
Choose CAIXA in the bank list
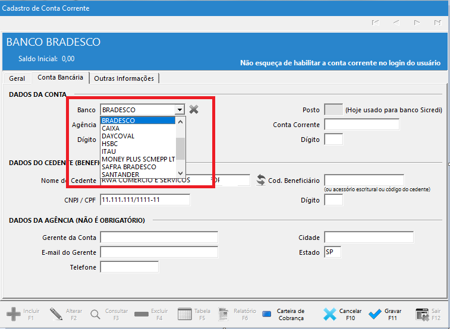tap(138, 128)
